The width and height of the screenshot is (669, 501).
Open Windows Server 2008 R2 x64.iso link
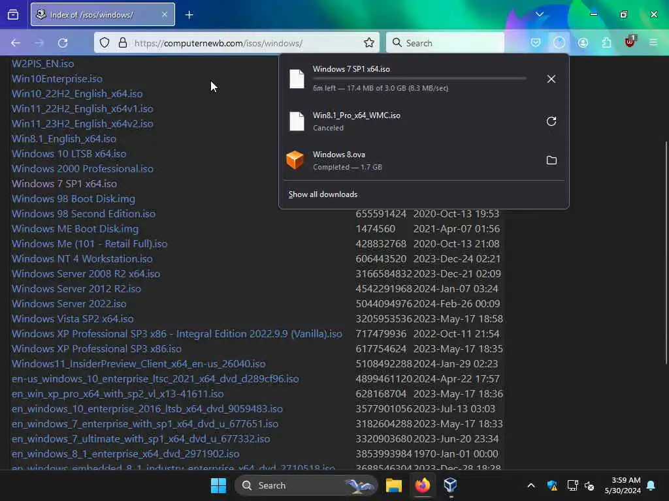click(86, 273)
